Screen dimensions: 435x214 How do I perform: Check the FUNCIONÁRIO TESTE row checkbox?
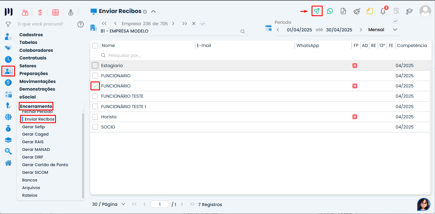(x=95, y=96)
